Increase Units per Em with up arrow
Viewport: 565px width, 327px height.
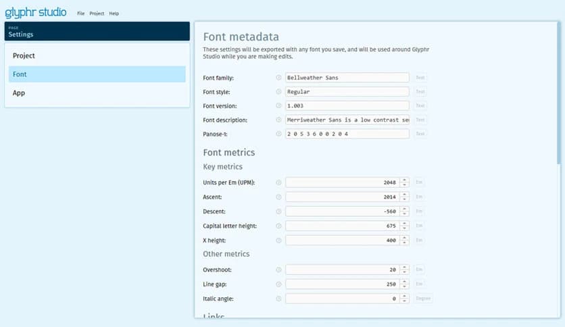tap(404, 180)
